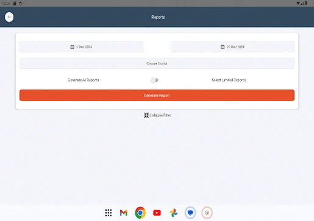Open Google Photos from the dock

click(x=174, y=212)
